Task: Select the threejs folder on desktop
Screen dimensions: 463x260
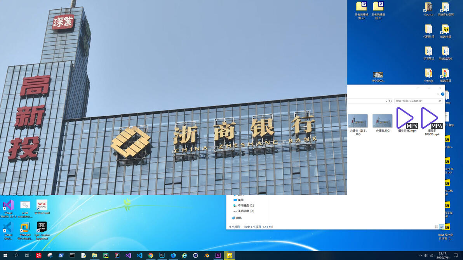Action: [428, 75]
